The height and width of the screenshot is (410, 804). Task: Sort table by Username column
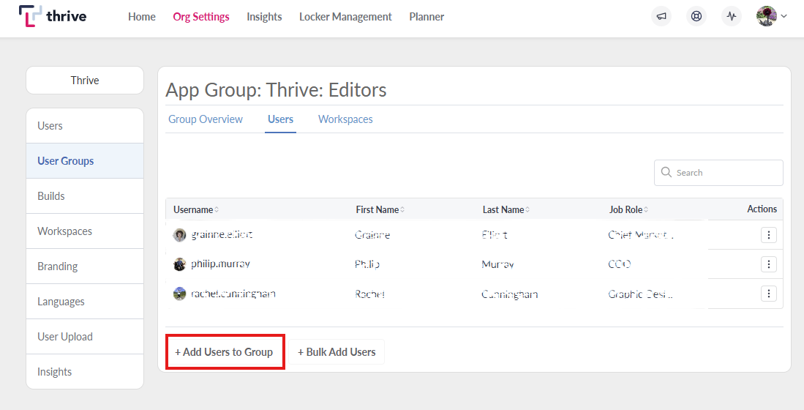[195, 209]
